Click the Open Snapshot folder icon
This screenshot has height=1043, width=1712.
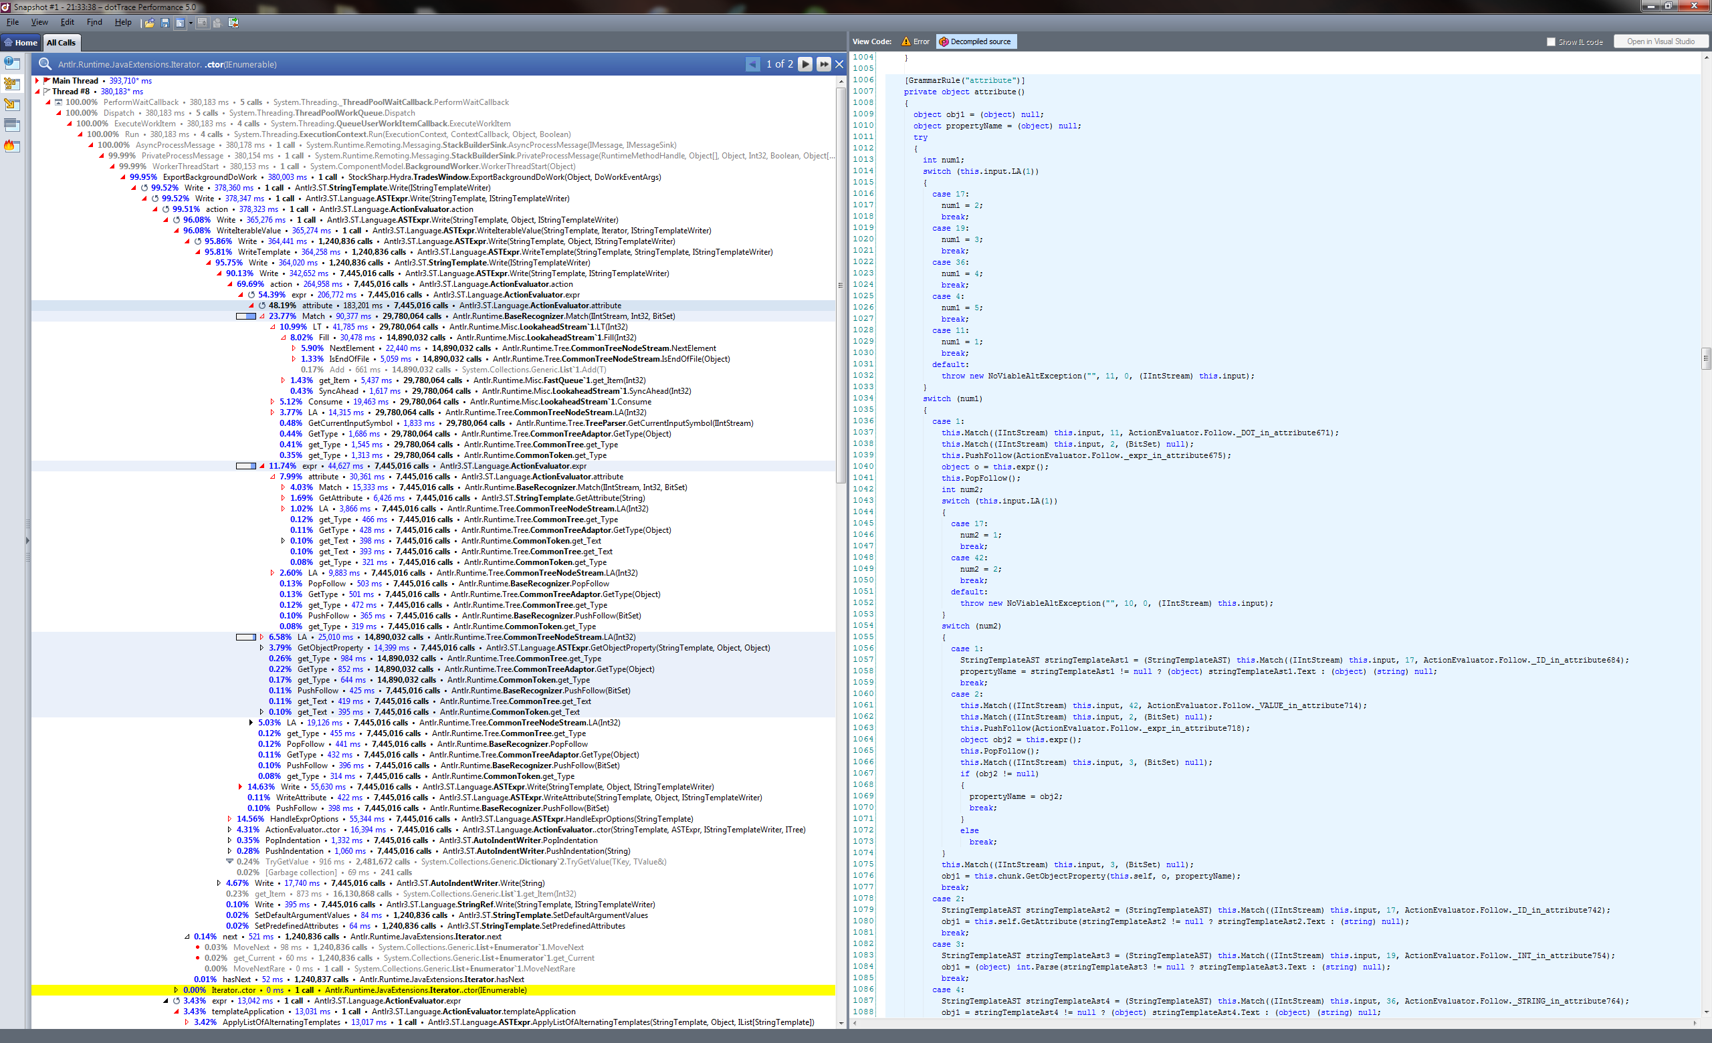(x=149, y=23)
